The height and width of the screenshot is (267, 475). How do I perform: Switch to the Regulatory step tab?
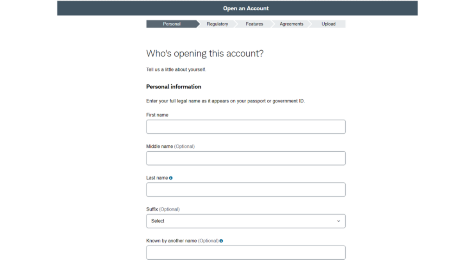click(217, 24)
